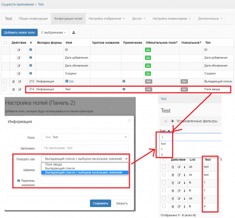Focus the Text filter input box
Viewport: 235px width, 218px height.
(x=190, y=137)
